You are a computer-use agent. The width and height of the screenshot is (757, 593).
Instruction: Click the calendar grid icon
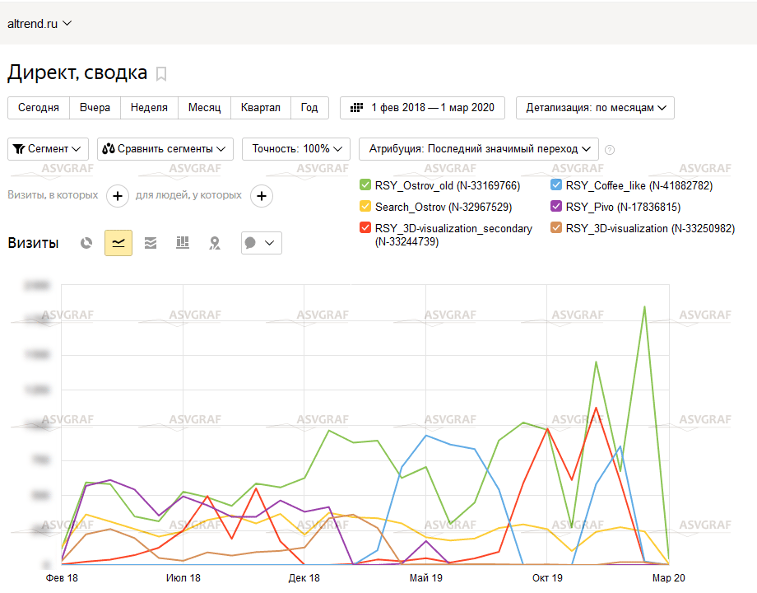[356, 107]
